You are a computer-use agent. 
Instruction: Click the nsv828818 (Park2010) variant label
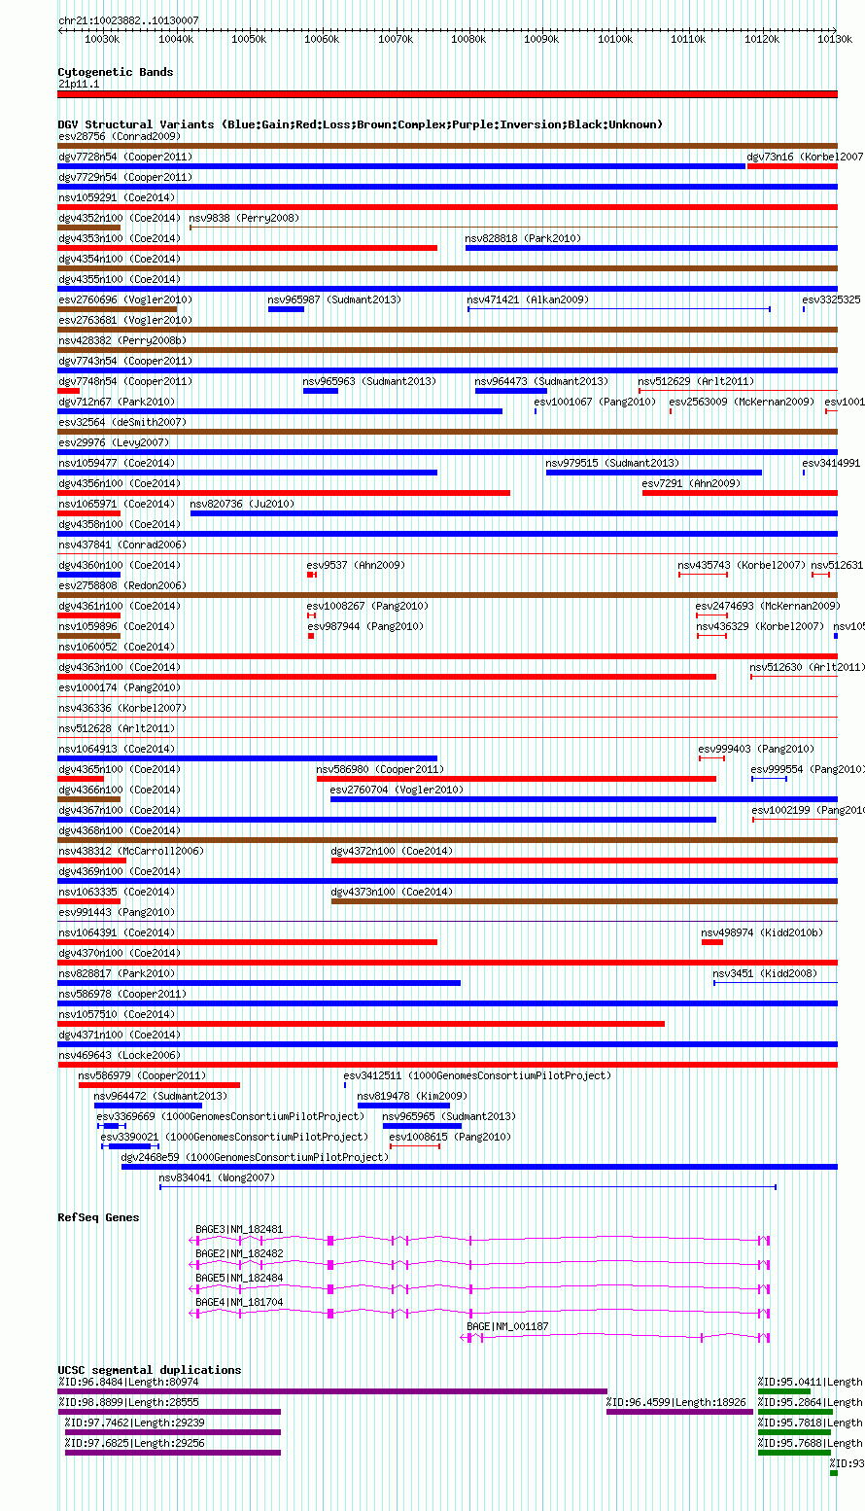[x=523, y=239]
